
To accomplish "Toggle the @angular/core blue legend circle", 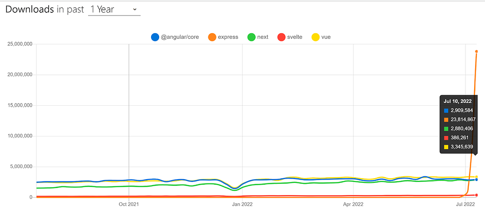I will click(155, 37).
